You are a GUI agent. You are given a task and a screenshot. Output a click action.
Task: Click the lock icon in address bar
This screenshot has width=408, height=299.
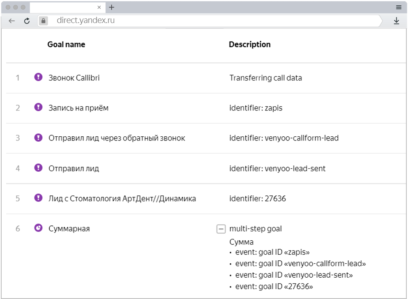pyautogui.click(x=44, y=21)
